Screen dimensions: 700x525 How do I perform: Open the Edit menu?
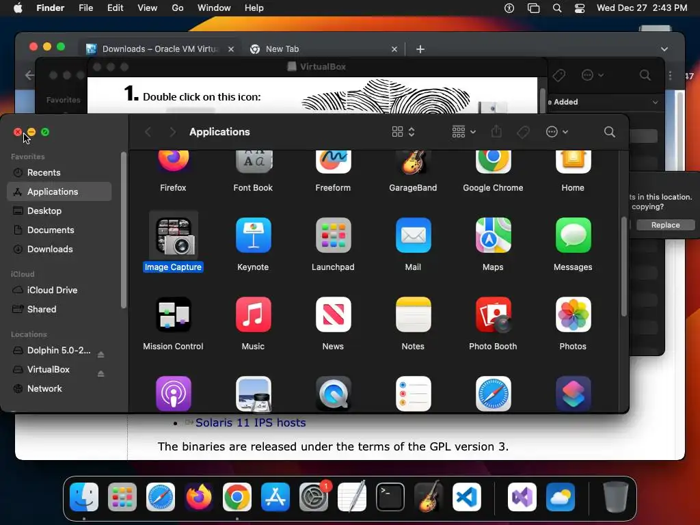coord(115,8)
